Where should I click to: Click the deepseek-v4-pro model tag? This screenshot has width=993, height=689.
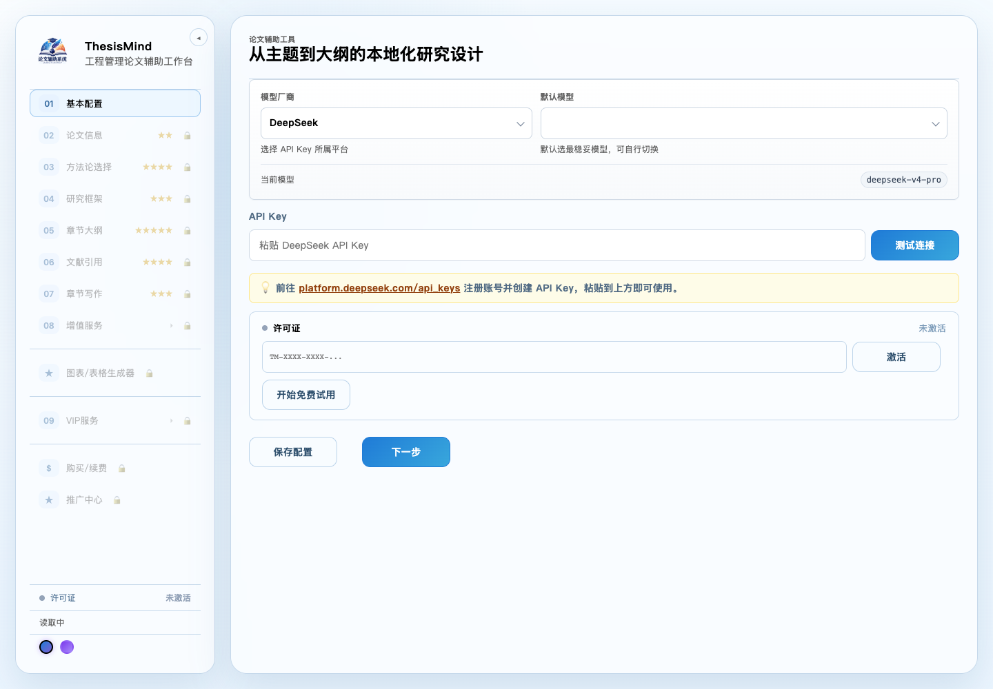[904, 180]
